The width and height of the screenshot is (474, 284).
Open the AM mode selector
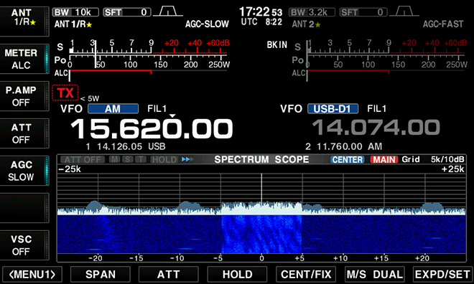click(113, 108)
